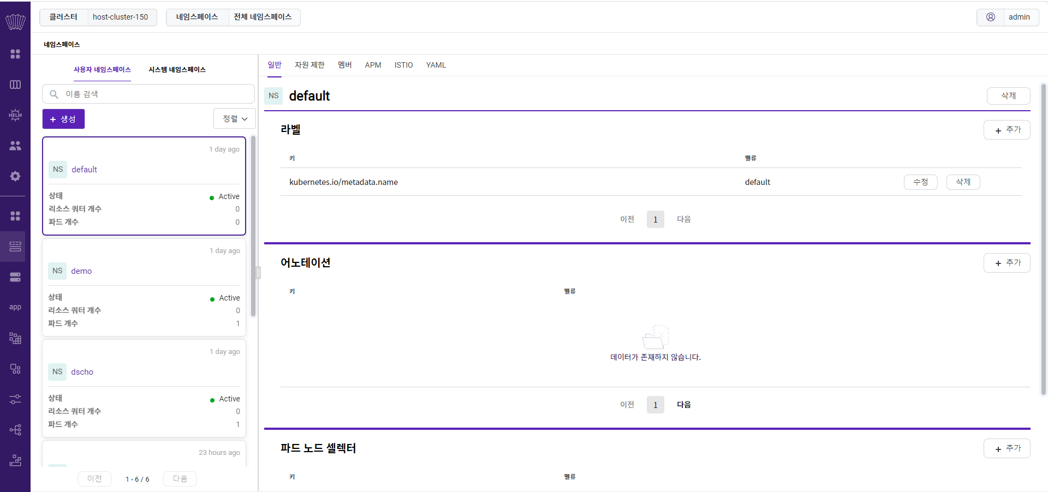This screenshot has height=492, width=1048.
Task: Select the 시스템 네임스페이스 tab
Action: tap(177, 70)
